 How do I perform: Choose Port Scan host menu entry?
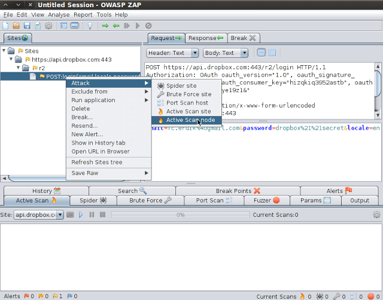[187, 103]
